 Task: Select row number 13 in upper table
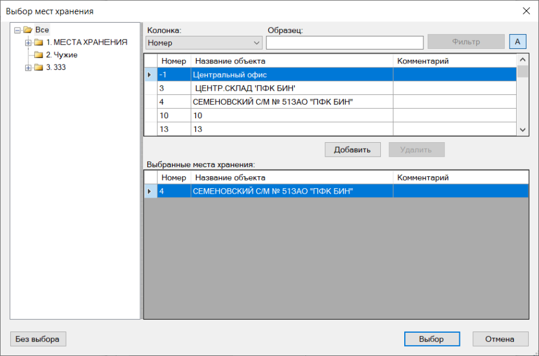(331, 129)
